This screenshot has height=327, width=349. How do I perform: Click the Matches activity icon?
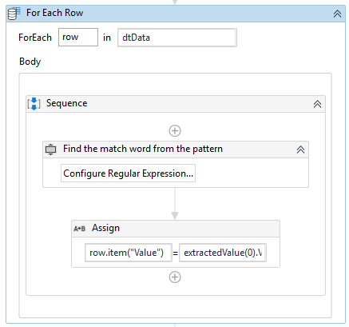click(x=50, y=150)
